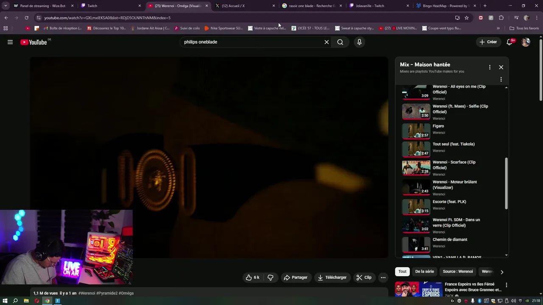The height and width of the screenshot is (305, 543).
Task: Click the Partager button
Action: pos(295,277)
